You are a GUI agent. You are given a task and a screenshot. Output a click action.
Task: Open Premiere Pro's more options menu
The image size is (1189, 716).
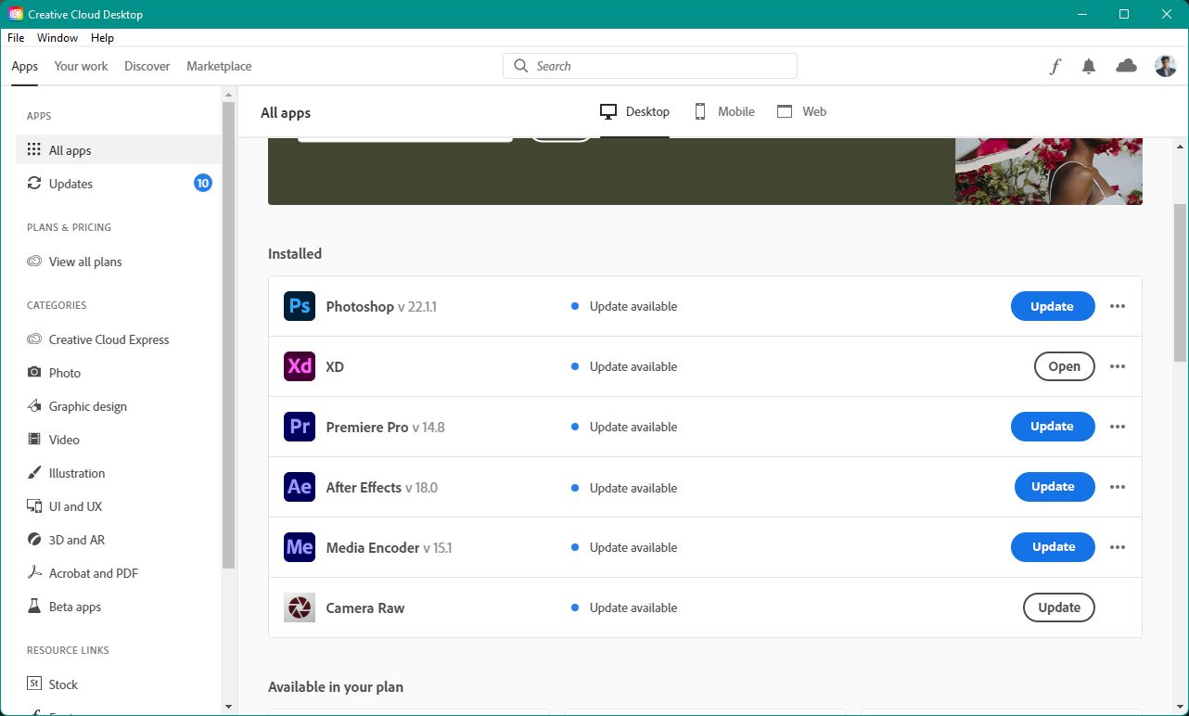tap(1118, 427)
